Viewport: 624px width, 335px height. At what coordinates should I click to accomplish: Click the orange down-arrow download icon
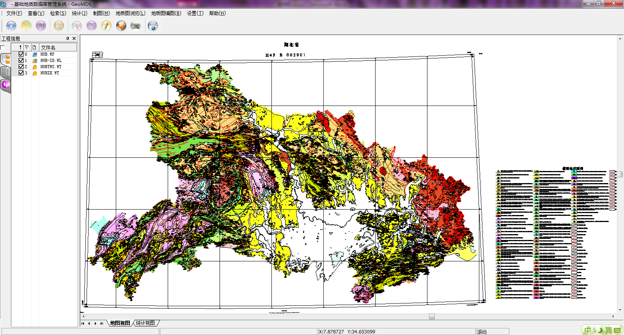pyautogui.click(x=121, y=26)
